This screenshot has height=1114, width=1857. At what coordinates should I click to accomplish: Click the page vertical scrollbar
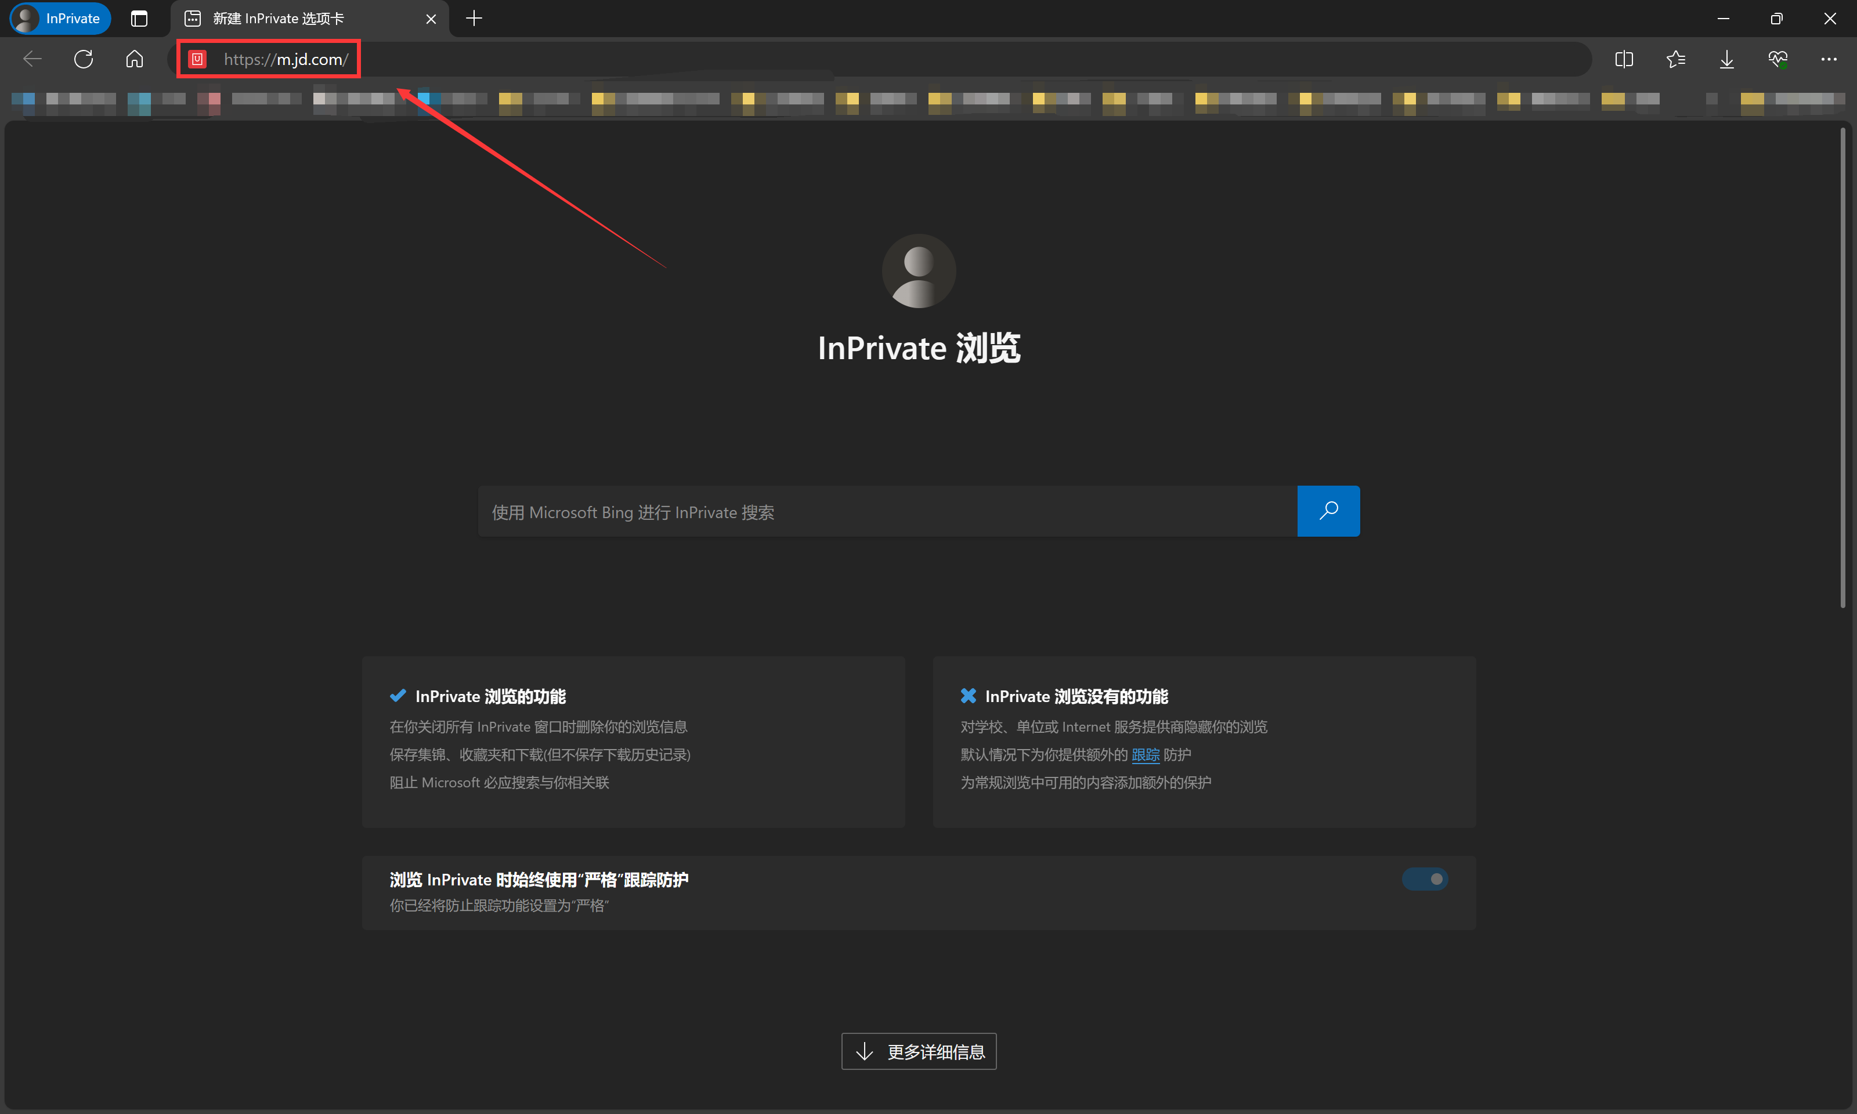1842,368
